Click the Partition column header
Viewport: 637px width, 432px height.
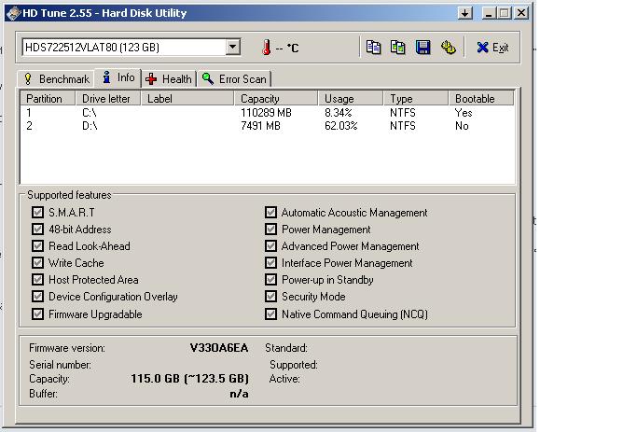(48, 99)
